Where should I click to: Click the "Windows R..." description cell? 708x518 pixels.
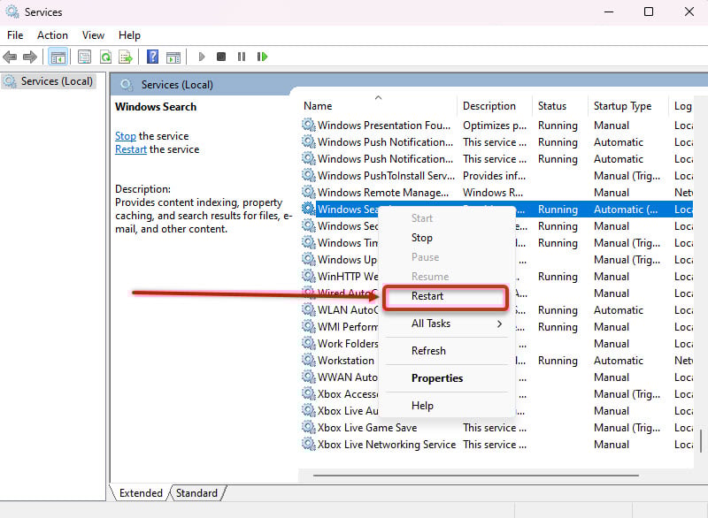pos(493,193)
